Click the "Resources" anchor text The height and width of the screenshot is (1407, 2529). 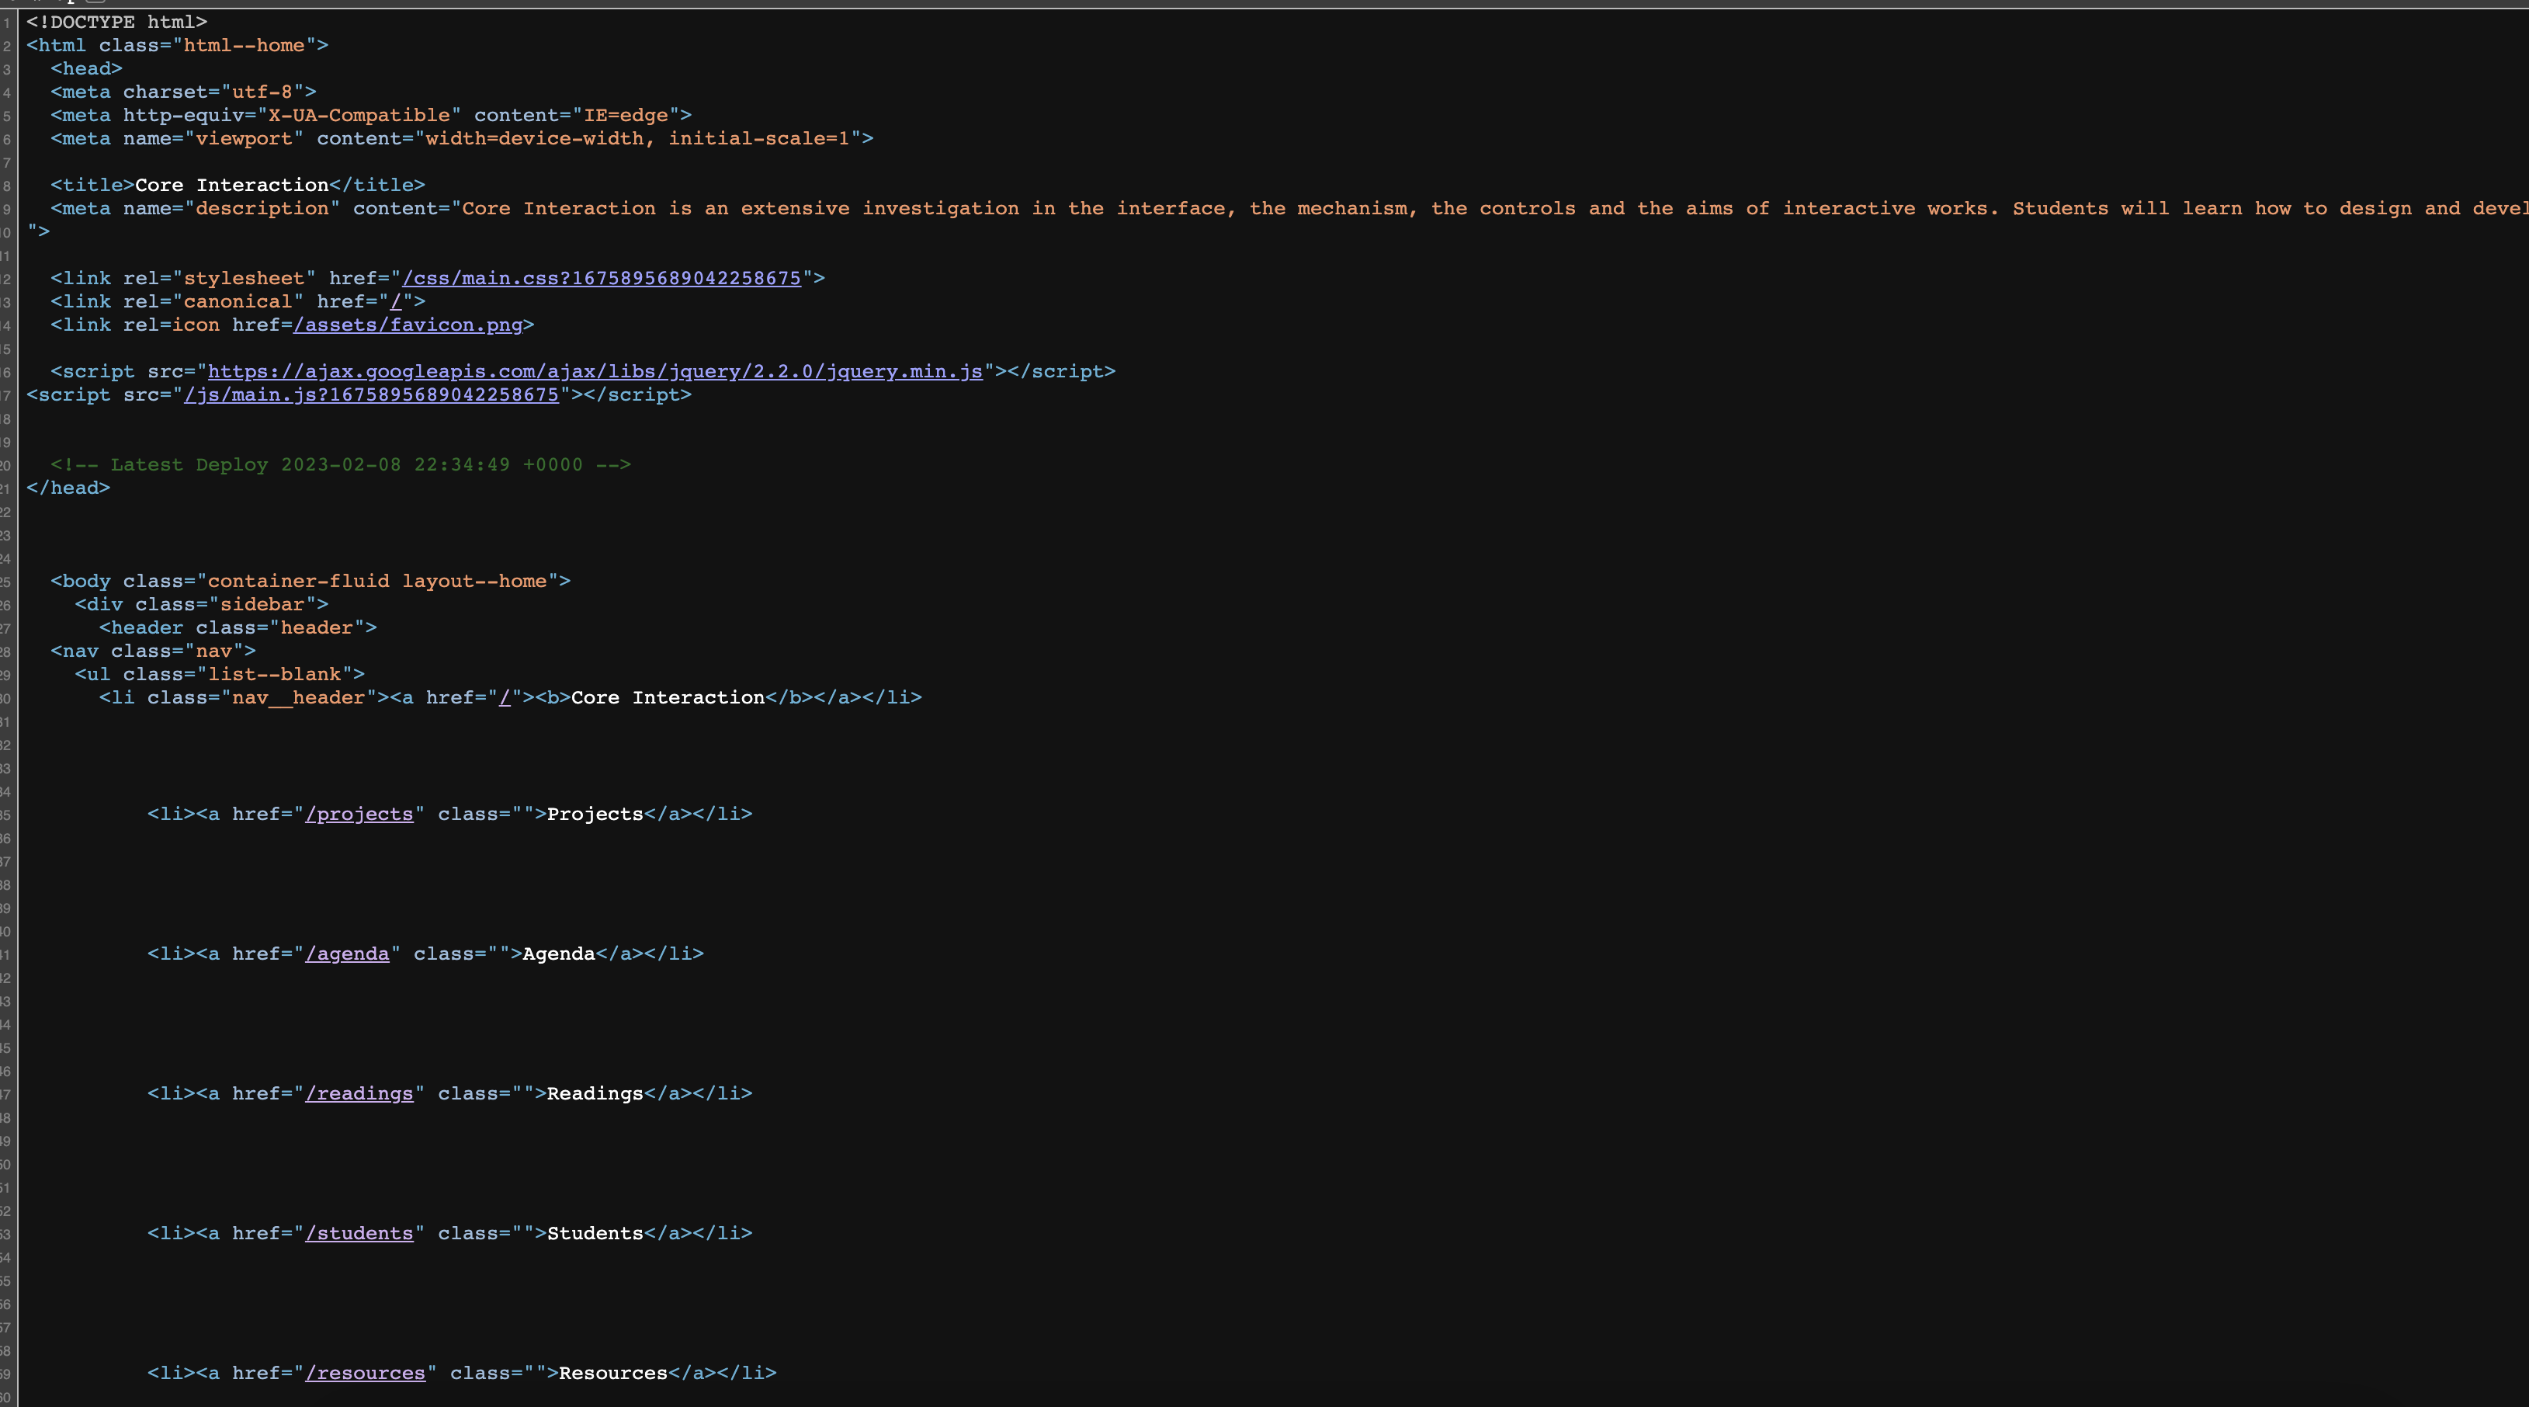point(612,1374)
